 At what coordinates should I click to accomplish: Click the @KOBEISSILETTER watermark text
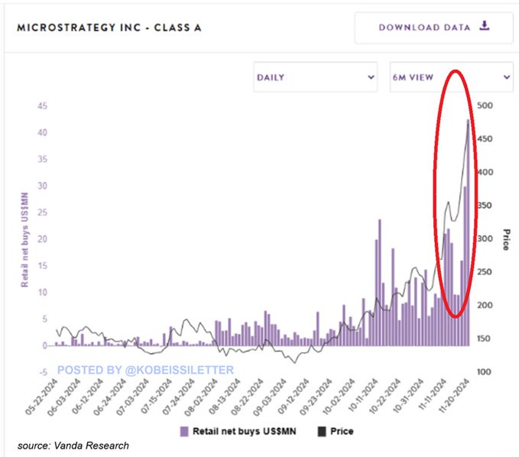(x=144, y=369)
